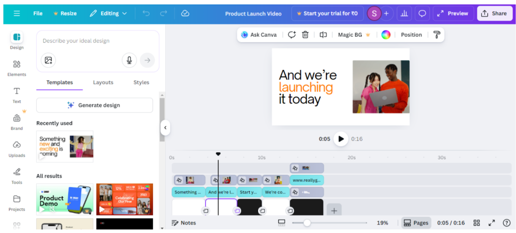Preview the video design

[453, 14]
